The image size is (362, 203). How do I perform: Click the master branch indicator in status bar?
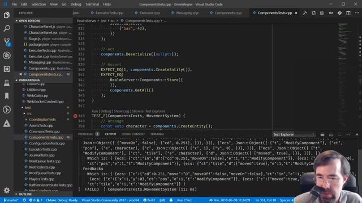coord(11,200)
